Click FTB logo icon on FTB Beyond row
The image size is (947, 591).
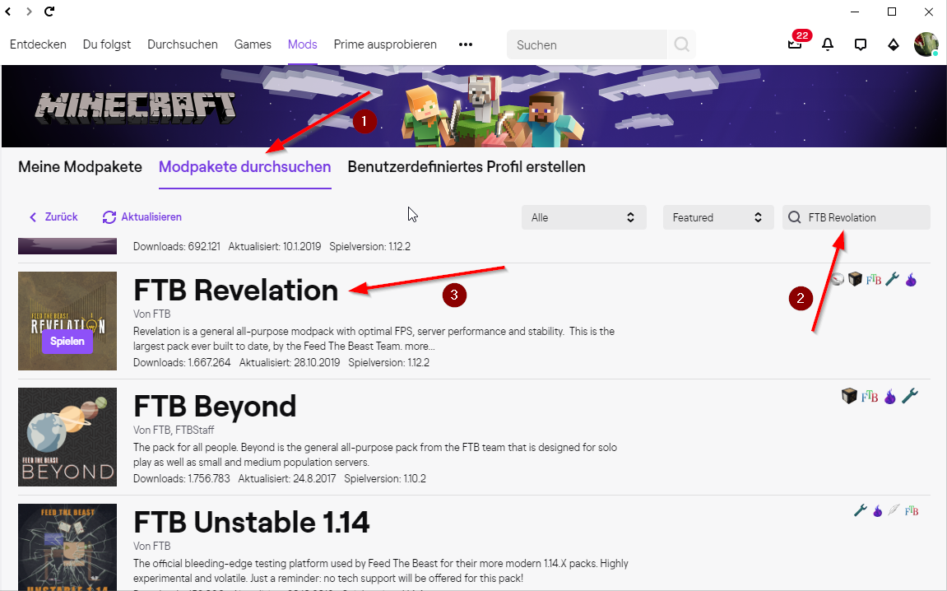click(870, 397)
